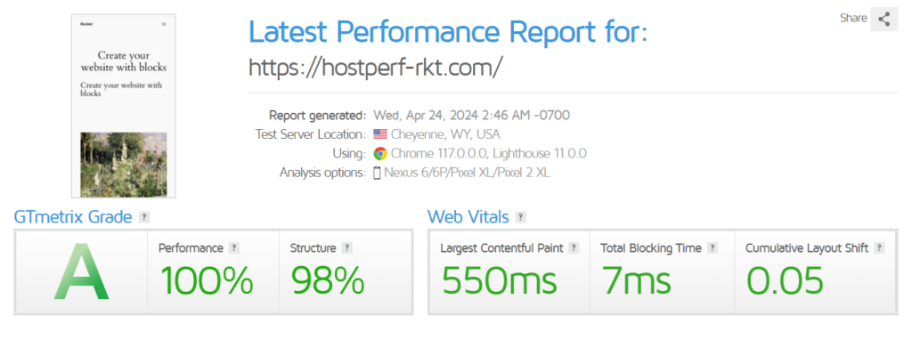Screen dimensions: 912x340
Task: Open the site screenshot thumbnail
Action: 123,106
